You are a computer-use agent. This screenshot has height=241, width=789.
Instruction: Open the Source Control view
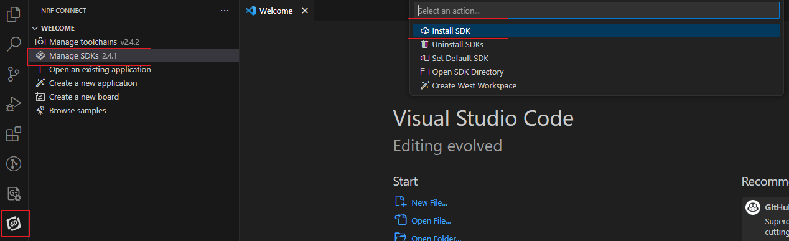[x=14, y=74]
